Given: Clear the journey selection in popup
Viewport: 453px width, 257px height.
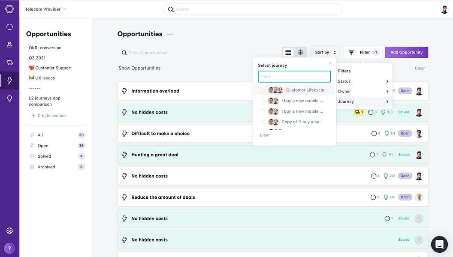Looking at the screenshot, I should [x=265, y=135].
